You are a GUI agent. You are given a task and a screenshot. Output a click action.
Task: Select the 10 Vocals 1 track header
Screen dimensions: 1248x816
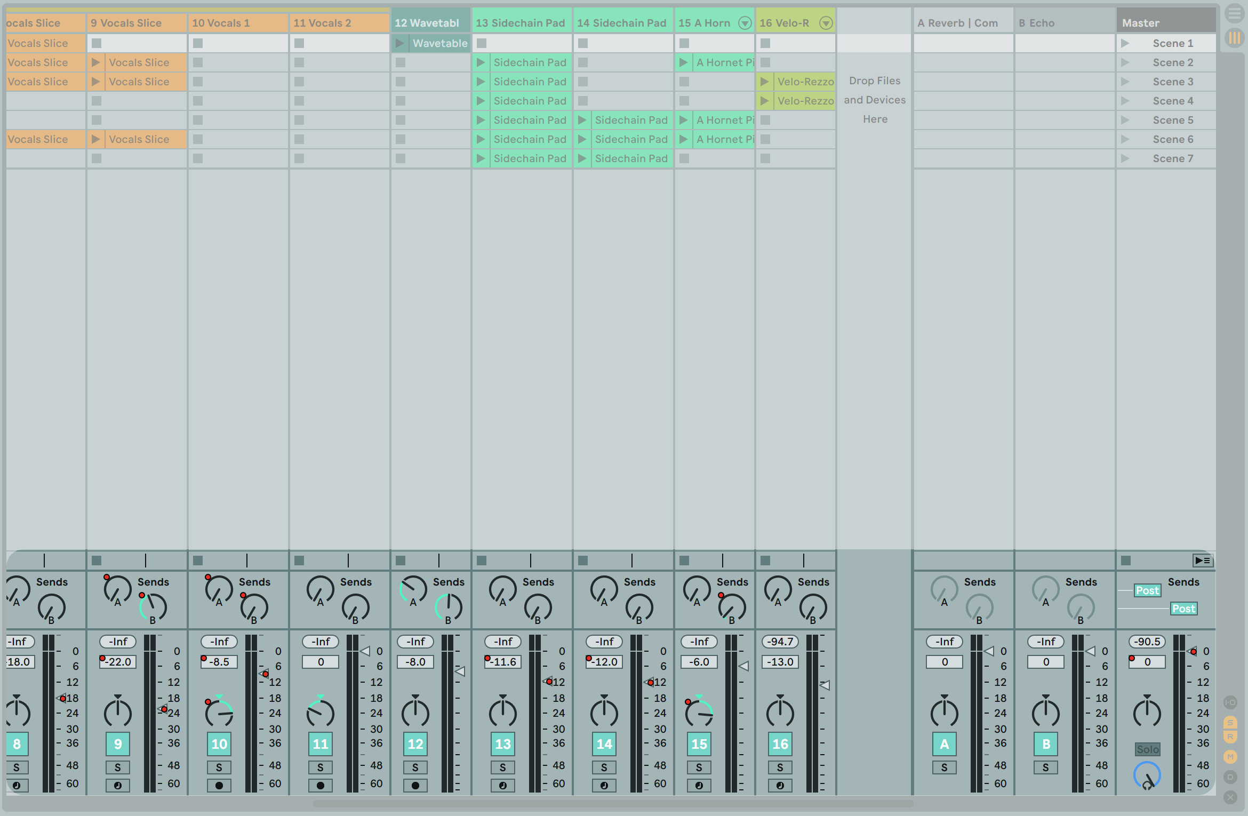click(238, 23)
